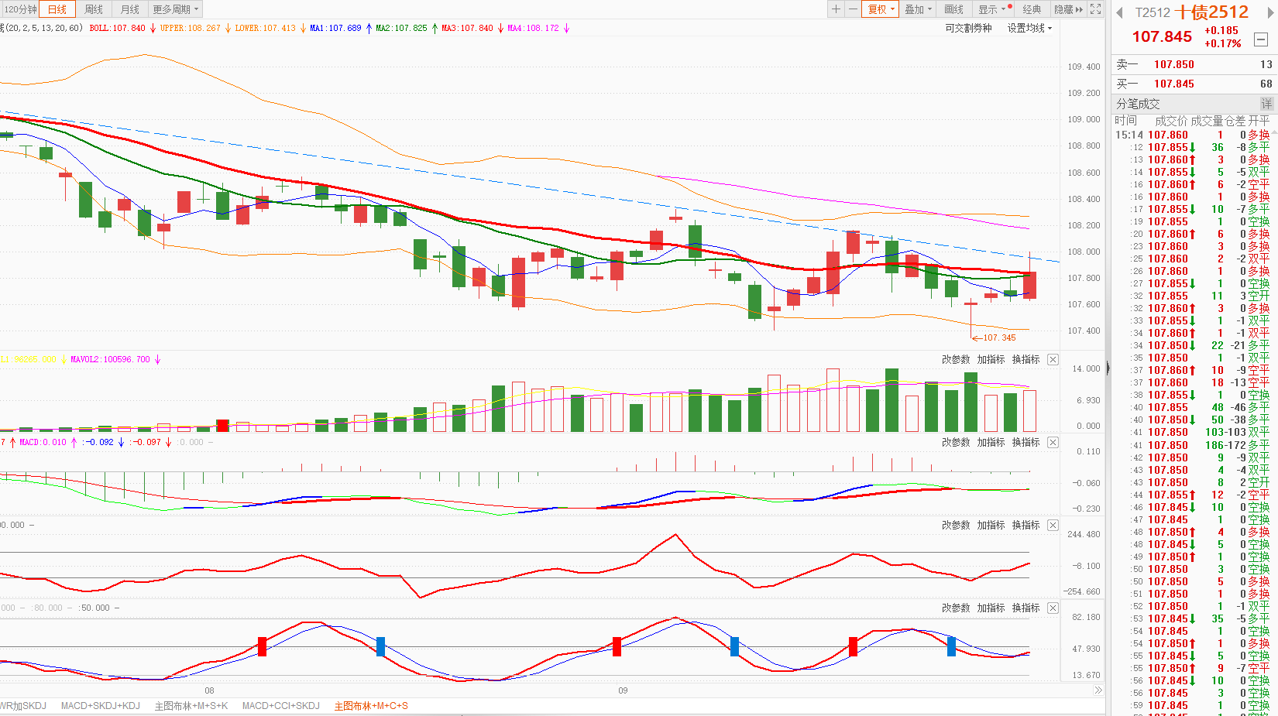This screenshot has height=716, width=1278.
Task: Open 复权 adjustment dropdown
Action: coord(881,9)
